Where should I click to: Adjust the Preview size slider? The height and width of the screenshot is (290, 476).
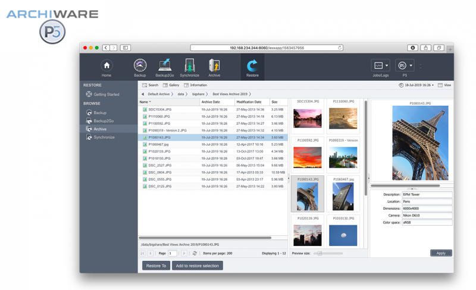(320, 253)
